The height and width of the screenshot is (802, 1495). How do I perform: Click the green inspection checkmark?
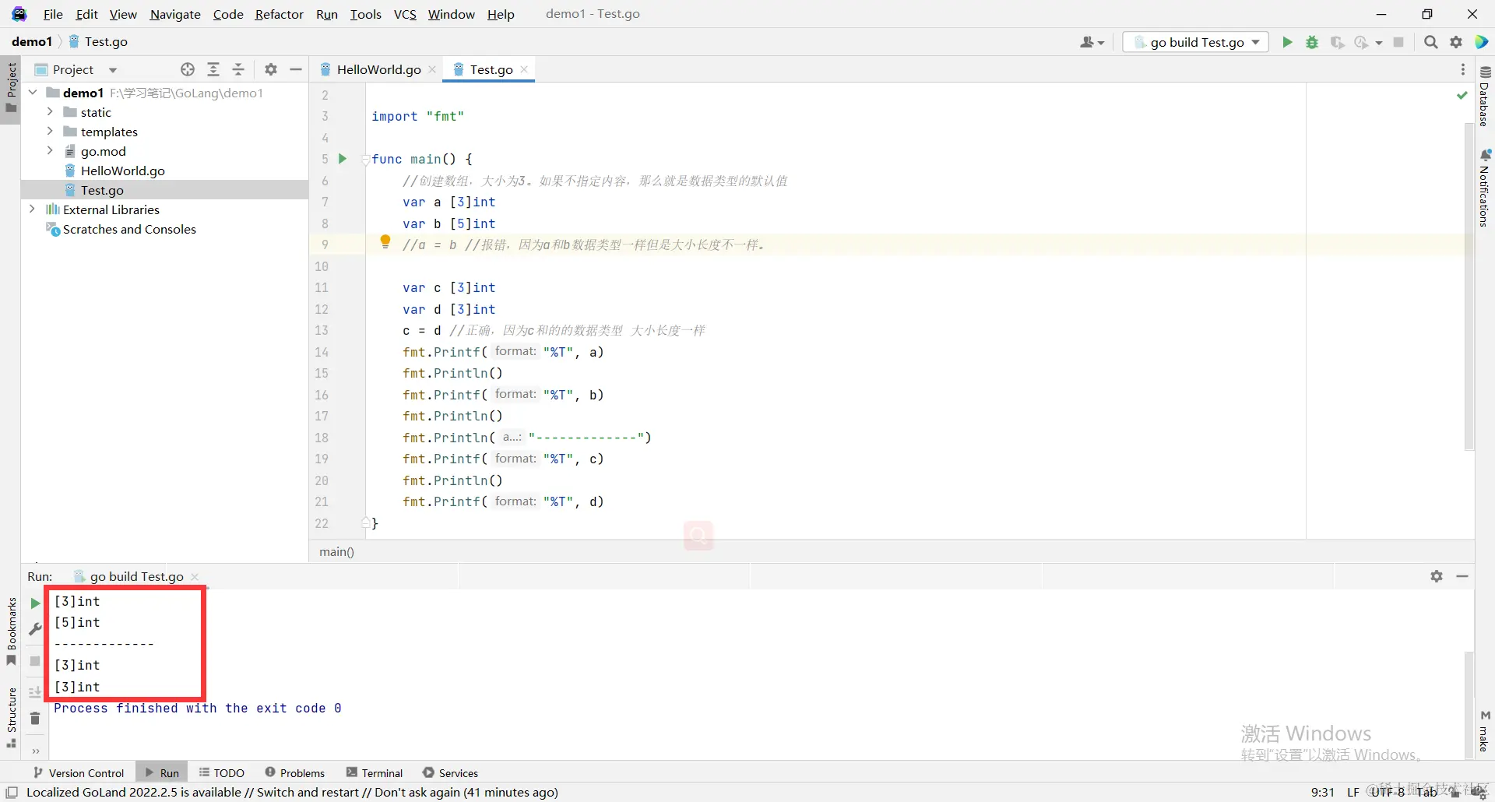[x=1462, y=95]
